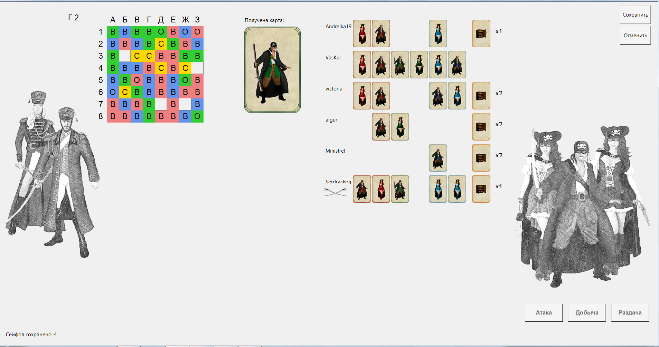Select victoria's black-coat pirate card
This screenshot has height=347, width=659.
[x=381, y=96]
